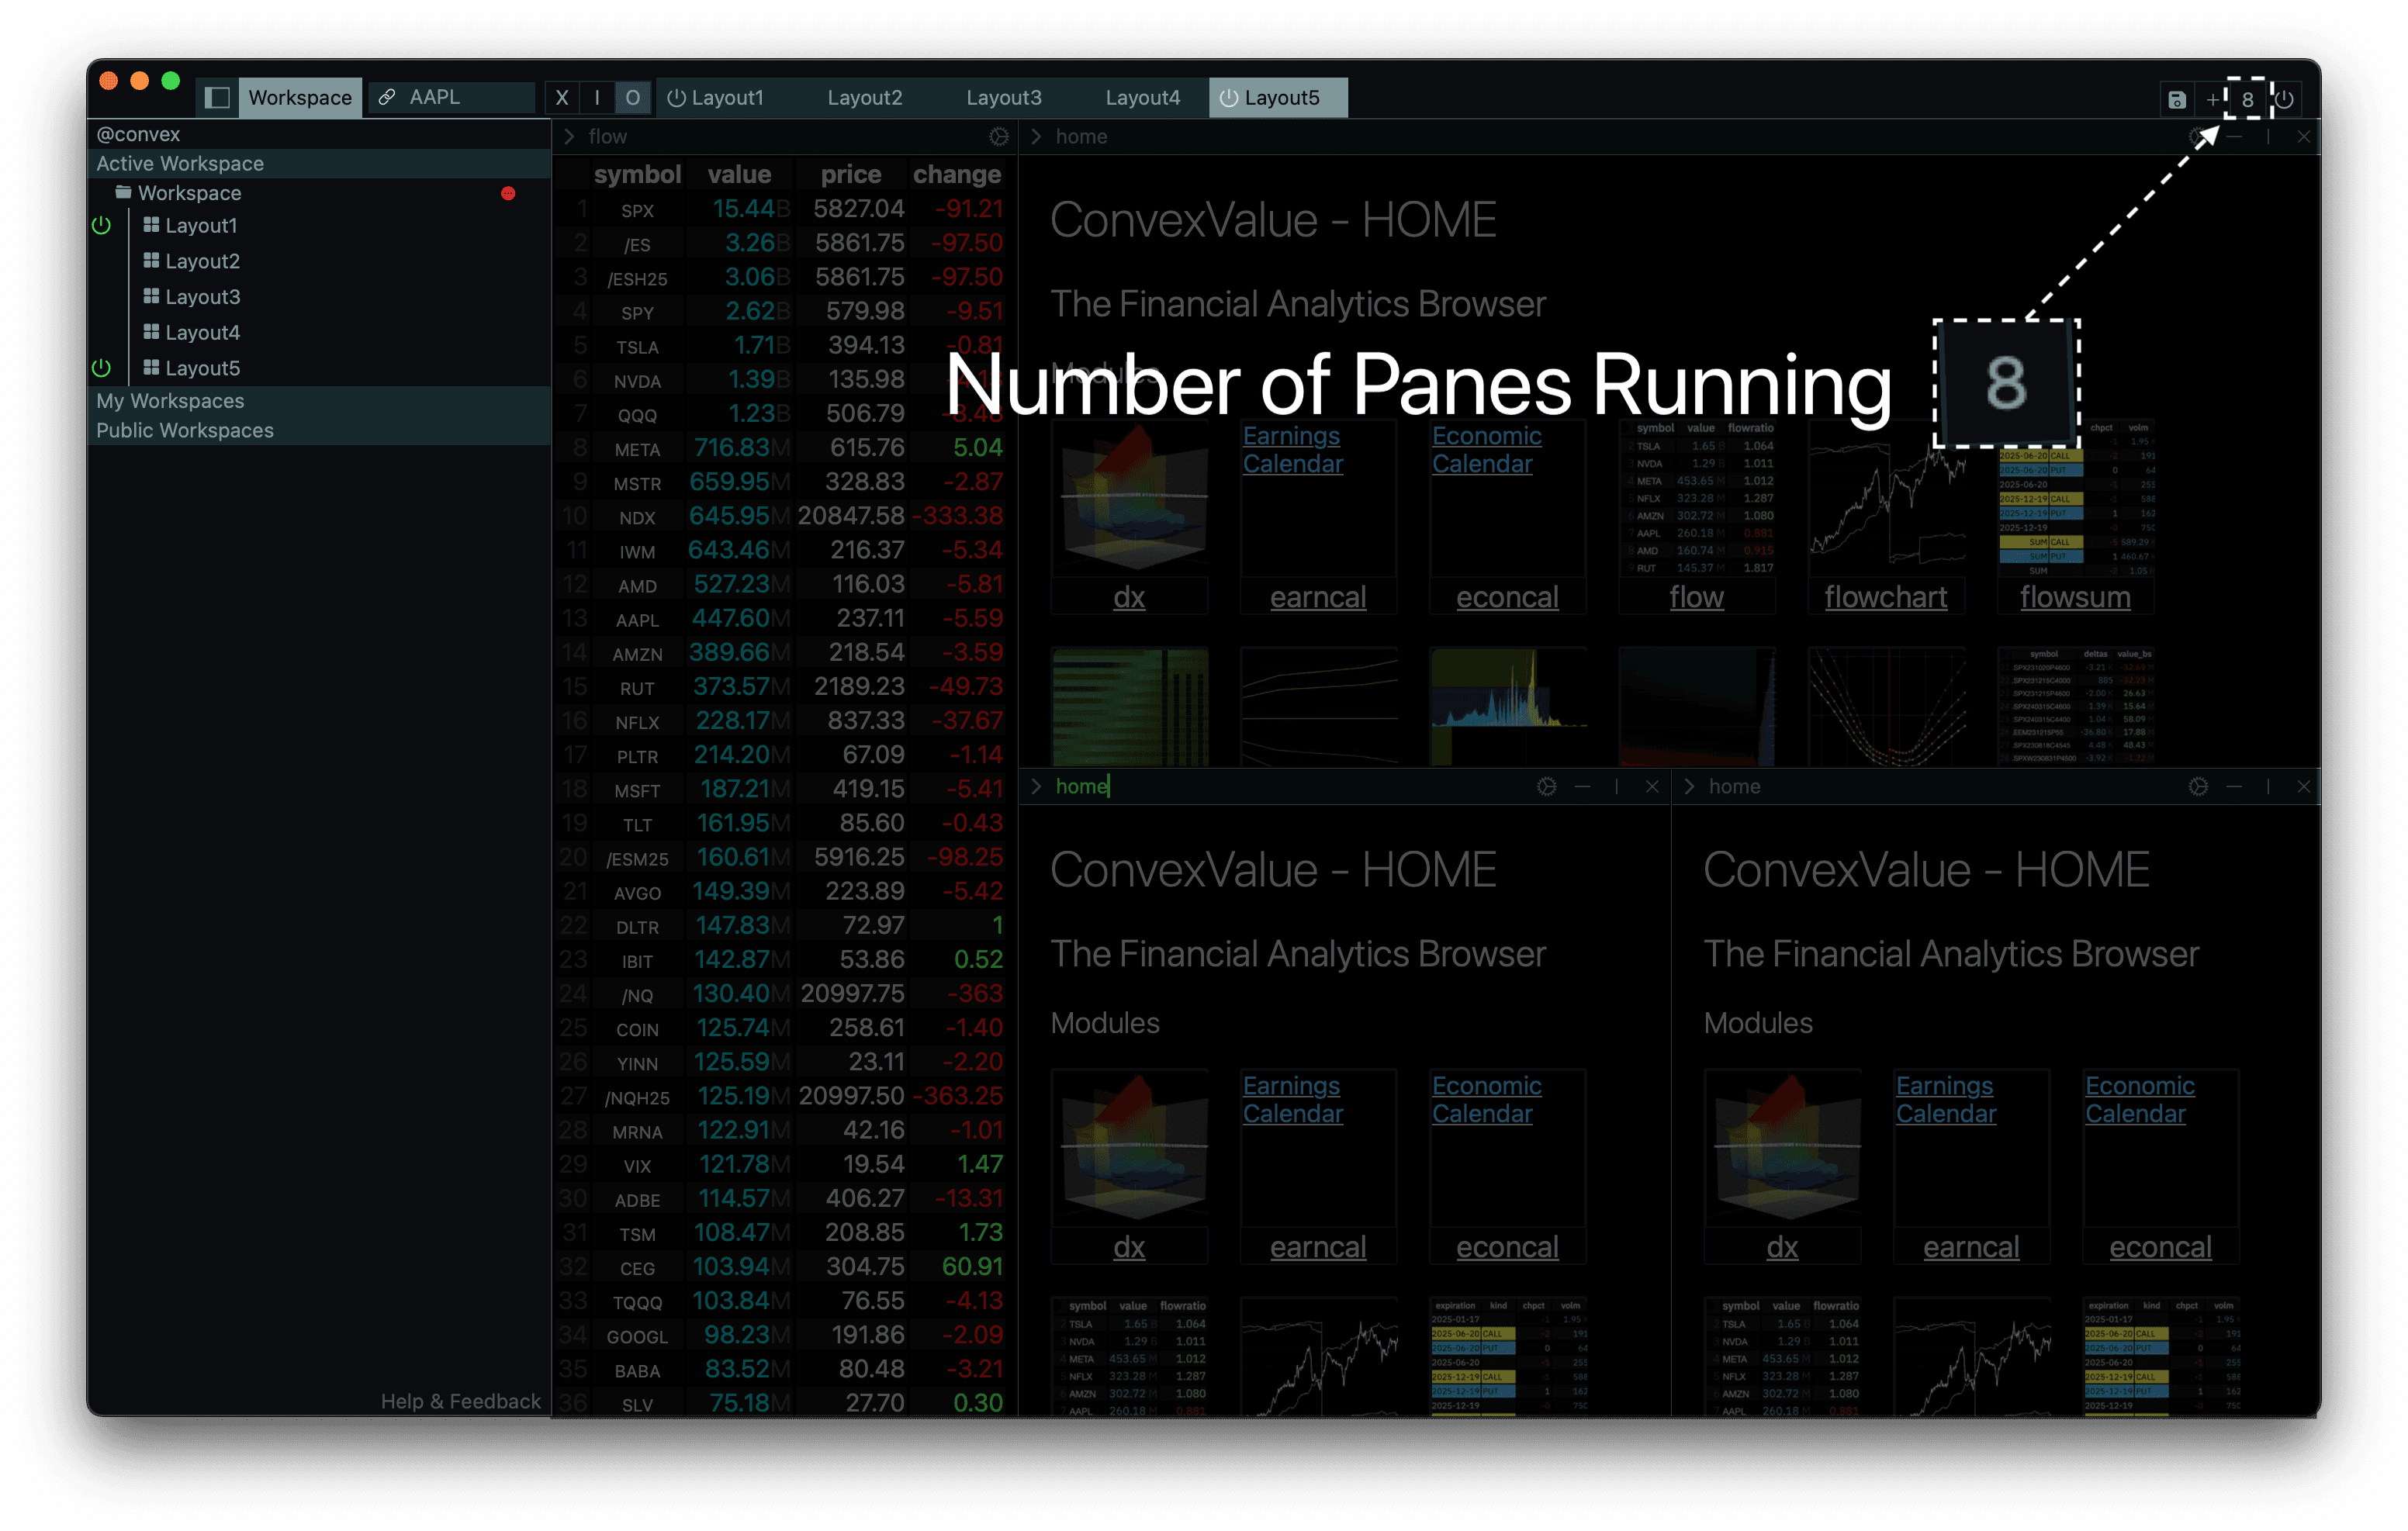The height and width of the screenshot is (1531, 2408).
Task: Open the flowsum module link
Action: coord(2075,598)
